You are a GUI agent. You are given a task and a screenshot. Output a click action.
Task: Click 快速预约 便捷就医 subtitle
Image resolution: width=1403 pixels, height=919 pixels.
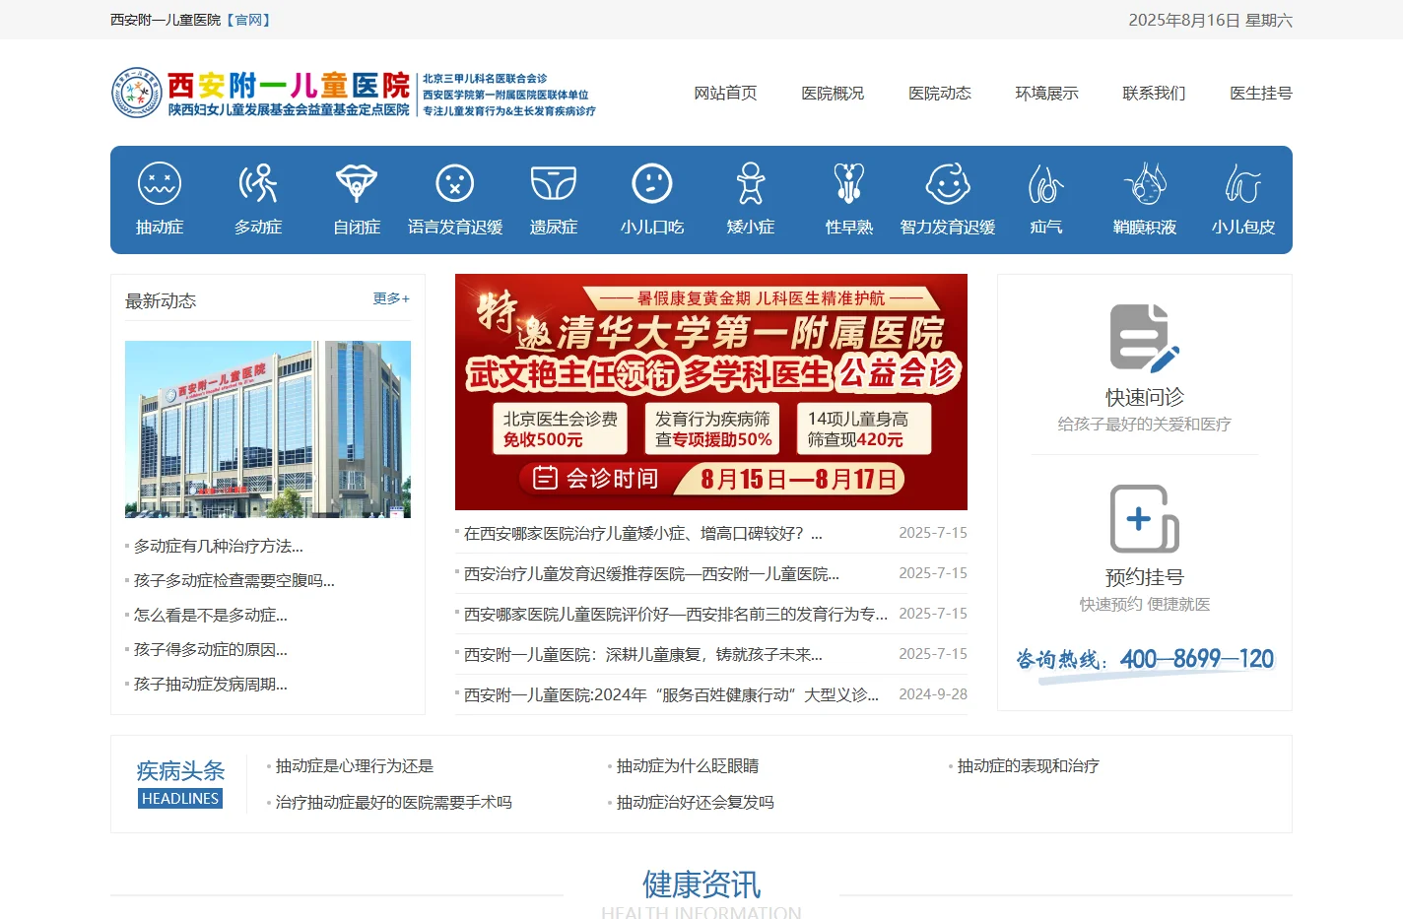1144,604
